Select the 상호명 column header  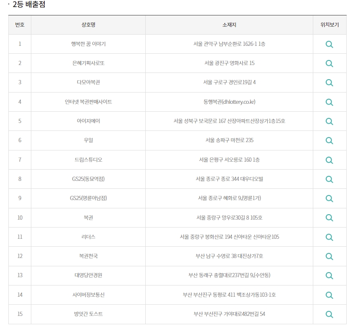89,25
